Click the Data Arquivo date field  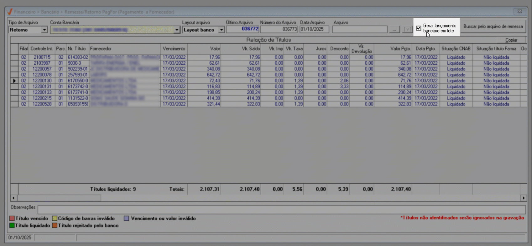coord(314,29)
